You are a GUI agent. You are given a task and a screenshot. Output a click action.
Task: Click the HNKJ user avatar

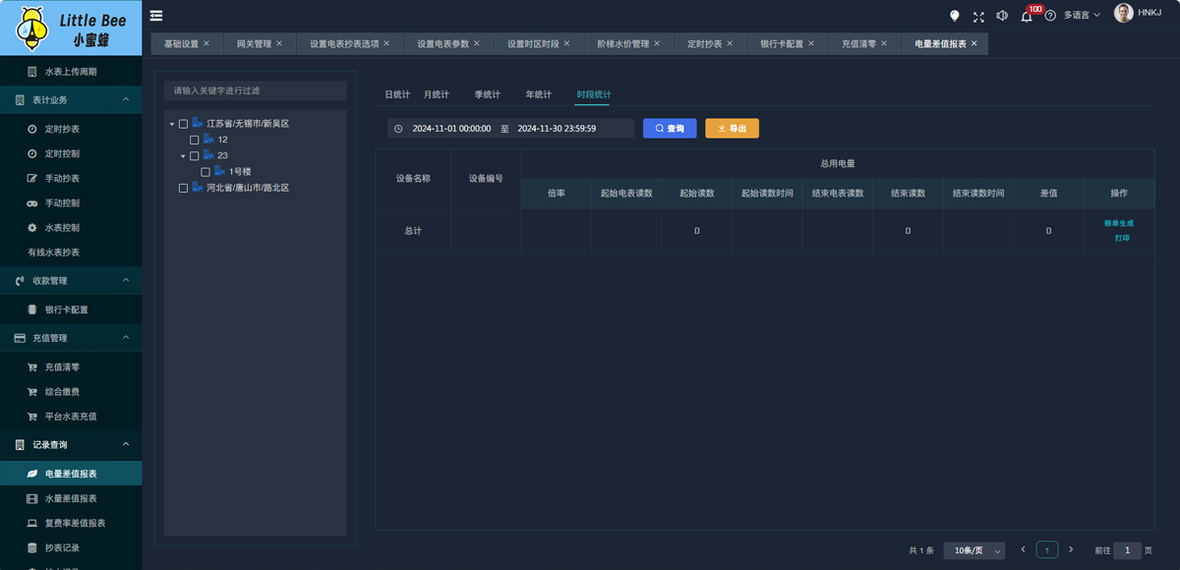1123,13
